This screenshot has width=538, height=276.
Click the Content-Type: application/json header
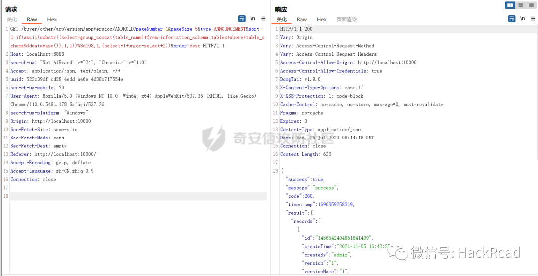point(320,130)
